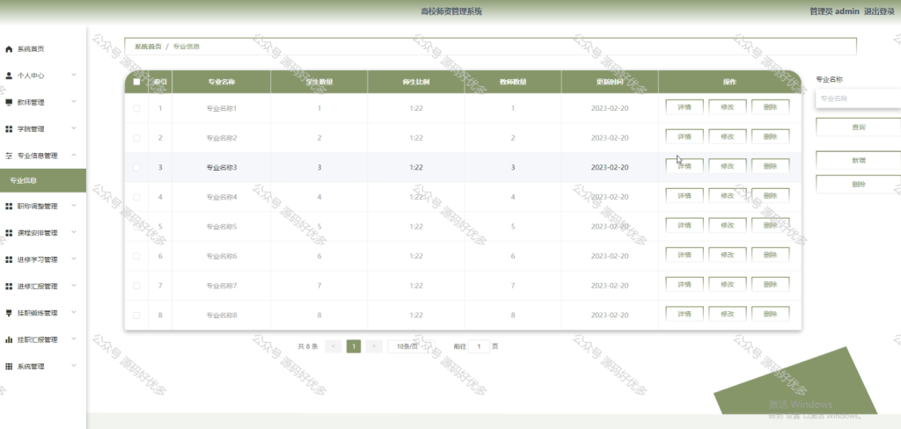Click 修改 for 专业名称2
Viewport: 901px width, 429px height.
[x=728, y=136]
